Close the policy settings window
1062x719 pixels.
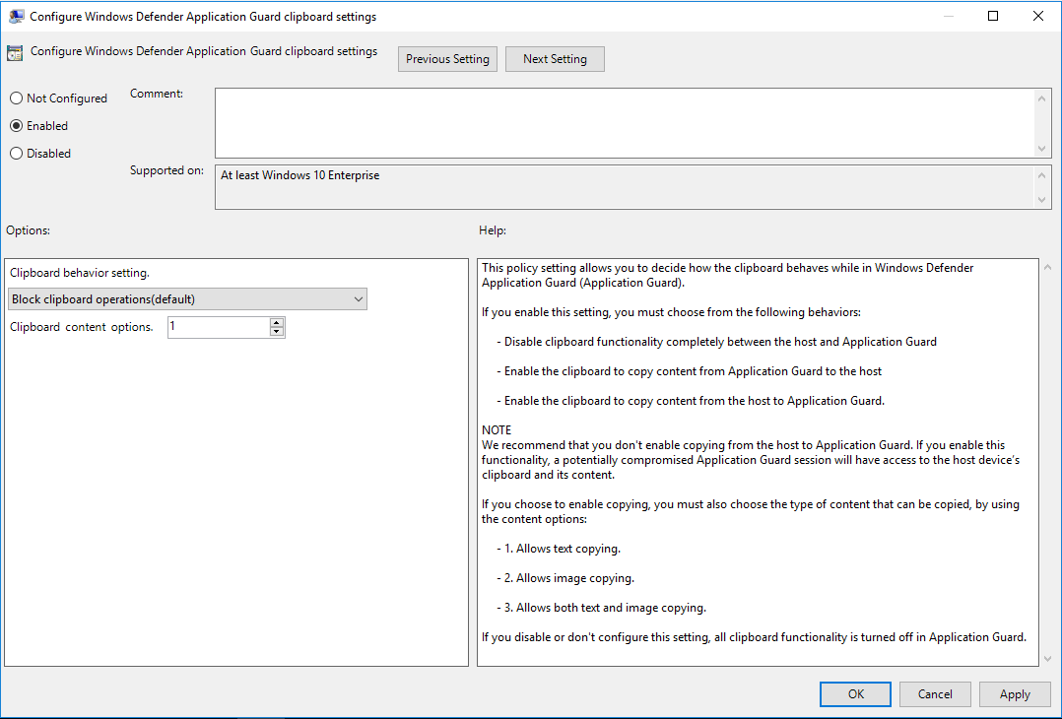coord(1037,16)
